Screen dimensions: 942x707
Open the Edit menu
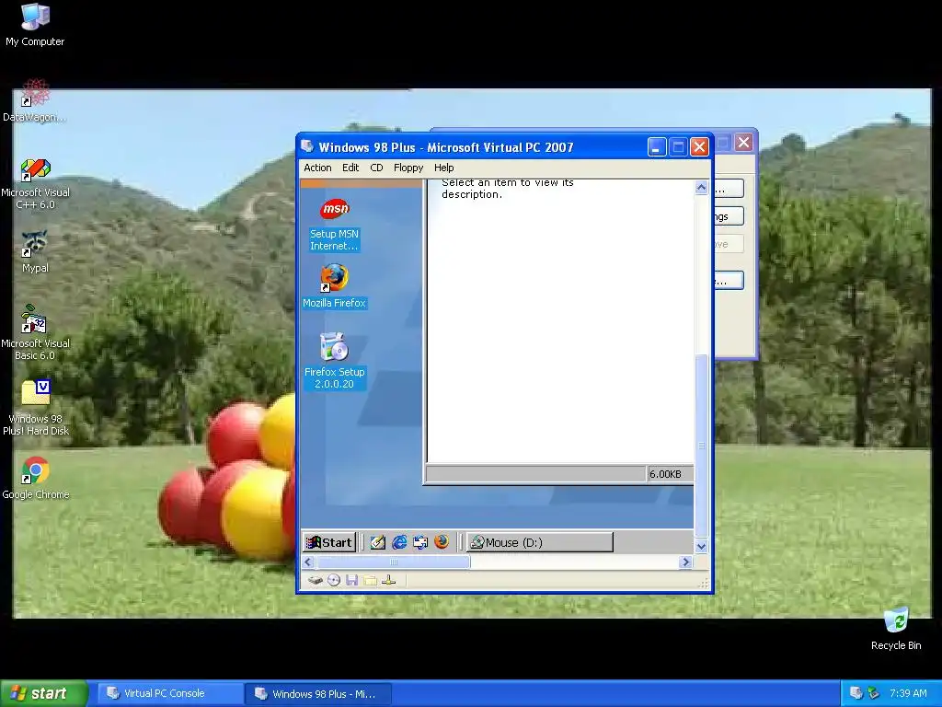pyautogui.click(x=350, y=168)
